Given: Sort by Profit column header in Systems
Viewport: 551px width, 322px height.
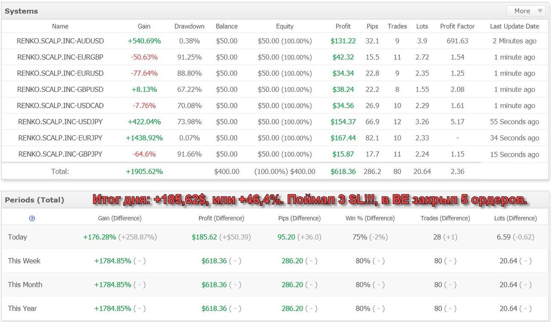Looking at the screenshot, I should pos(343,26).
